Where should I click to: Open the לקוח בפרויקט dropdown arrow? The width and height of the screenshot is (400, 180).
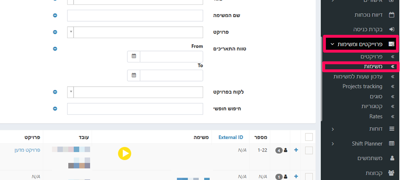click(71, 92)
